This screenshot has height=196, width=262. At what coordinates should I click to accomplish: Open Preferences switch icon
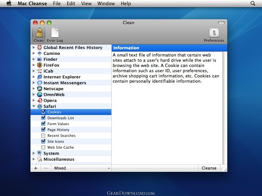click(x=214, y=33)
